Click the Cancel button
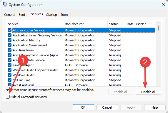The width and height of the screenshot is (168, 113). click(107, 107)
